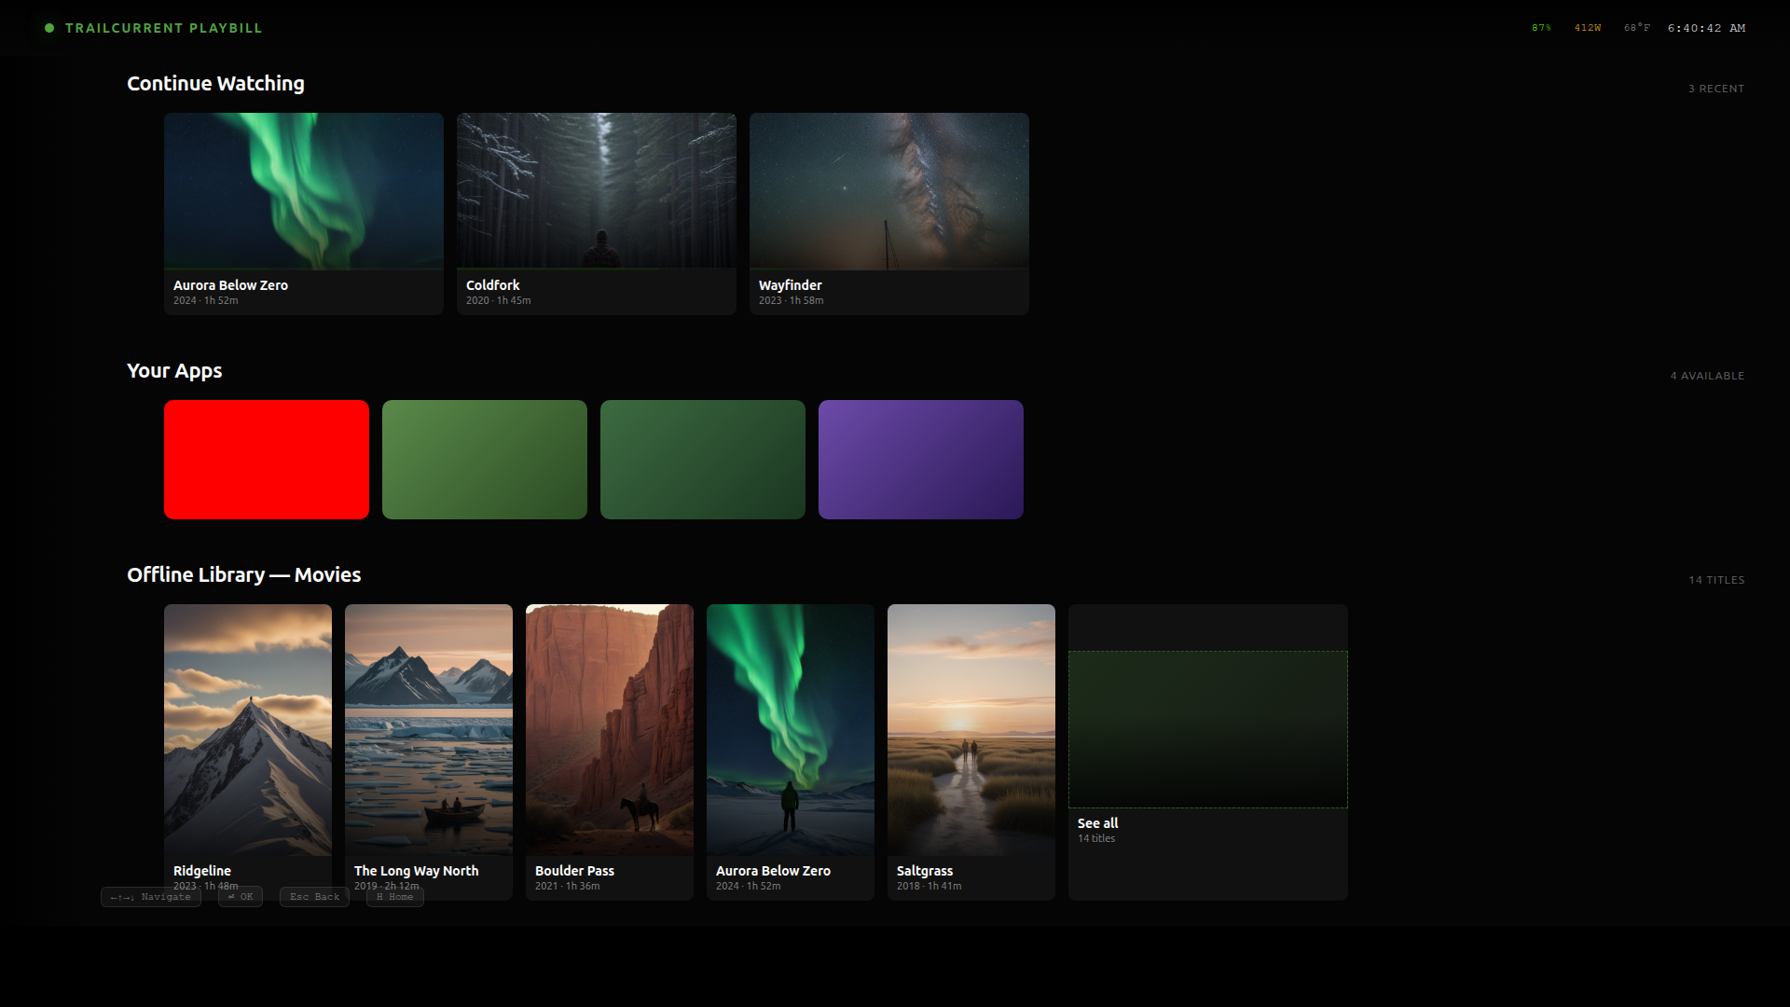This screenshot has height=1007, width=1790.
Task: Click the Coldfork 2020 · 1h 45m caption
Action: point(499,292)
